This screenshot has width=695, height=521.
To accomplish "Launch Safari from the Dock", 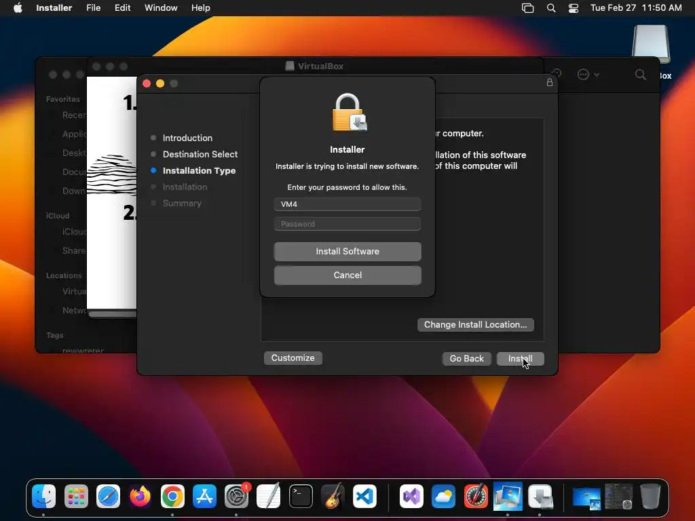I will 108,496.
